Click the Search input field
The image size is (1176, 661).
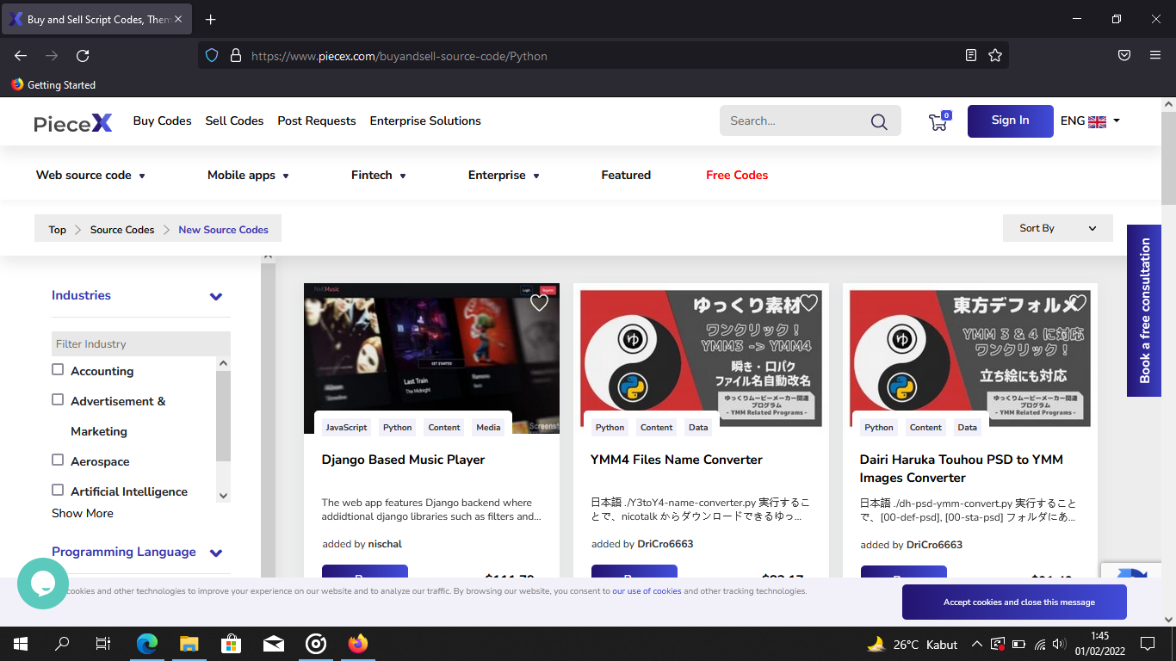(x=792, y=121)
